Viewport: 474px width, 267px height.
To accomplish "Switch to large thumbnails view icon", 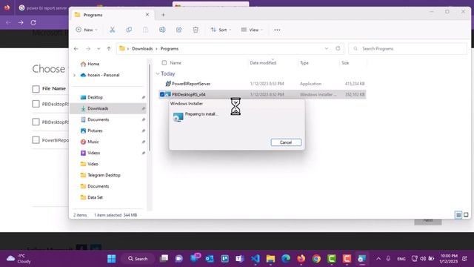I will click(466, 215).
